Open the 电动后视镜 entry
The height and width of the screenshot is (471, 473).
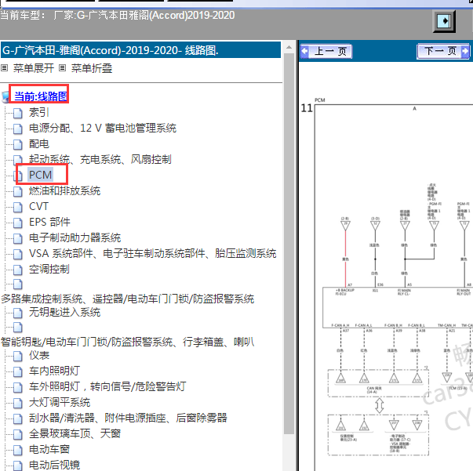click(x=55, y=465)
